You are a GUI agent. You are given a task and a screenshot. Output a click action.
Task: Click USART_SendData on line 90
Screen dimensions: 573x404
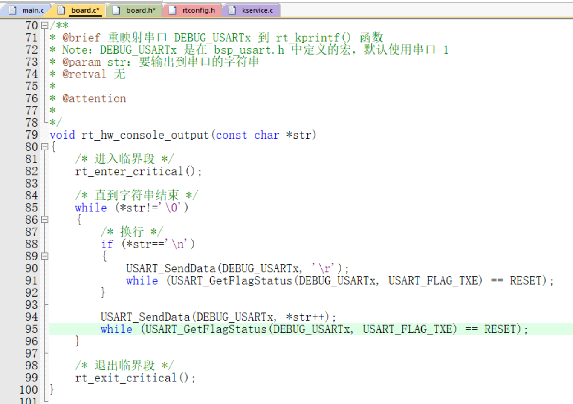pos(171,268)
